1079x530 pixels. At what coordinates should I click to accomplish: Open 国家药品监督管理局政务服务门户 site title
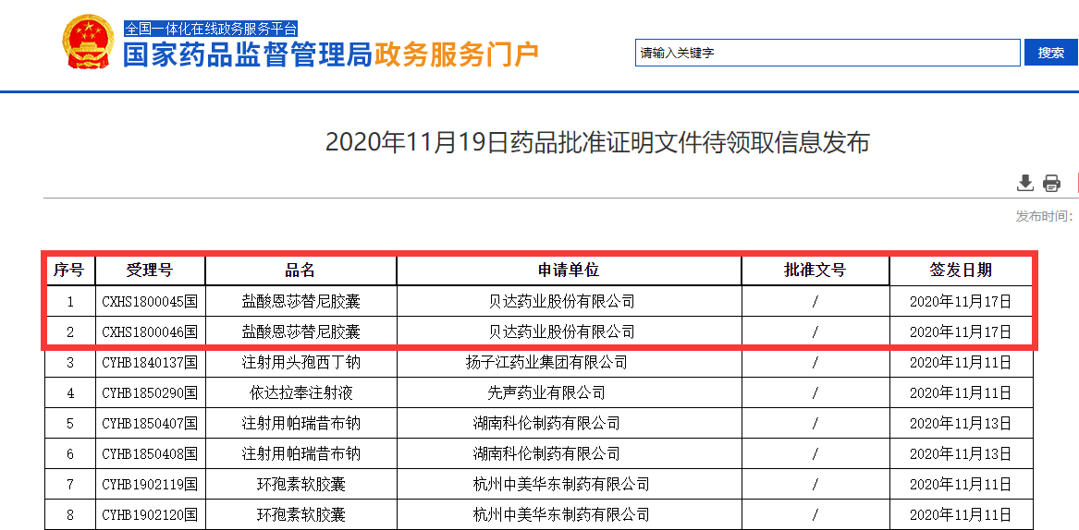pyautogui.click(x=331, y=54)
